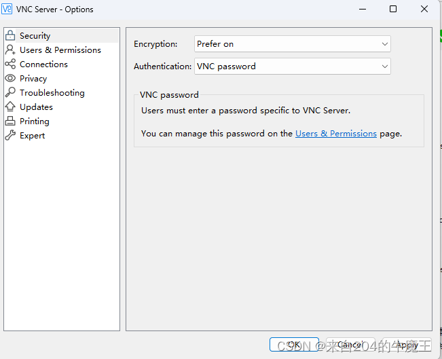Image resolution: width=442 pixels, height=359 pixels.
Task: Follow the Users & Permissions link
Action: pos(335,133)
